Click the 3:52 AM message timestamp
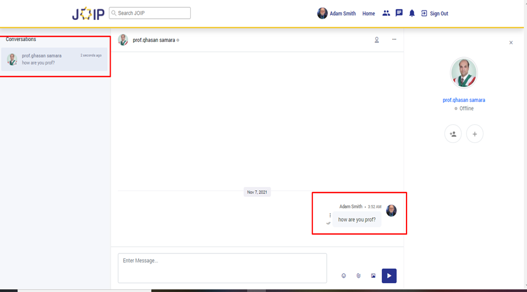Screen dimensions: 527x292 pos(375,207)
